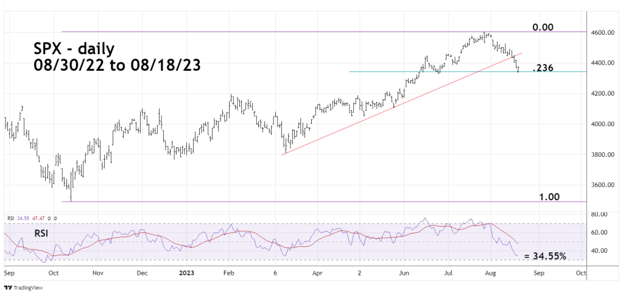The width and height of the screenshot is (623, 295).
Task: Click the = 34.55% RSI annotation
Action: coord(545,256)
